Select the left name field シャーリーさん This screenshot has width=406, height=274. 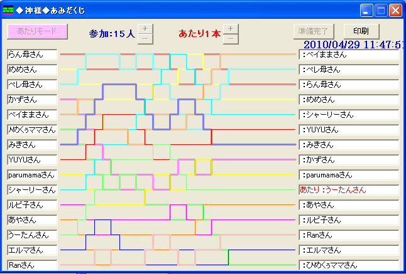[x=32, y=190]
